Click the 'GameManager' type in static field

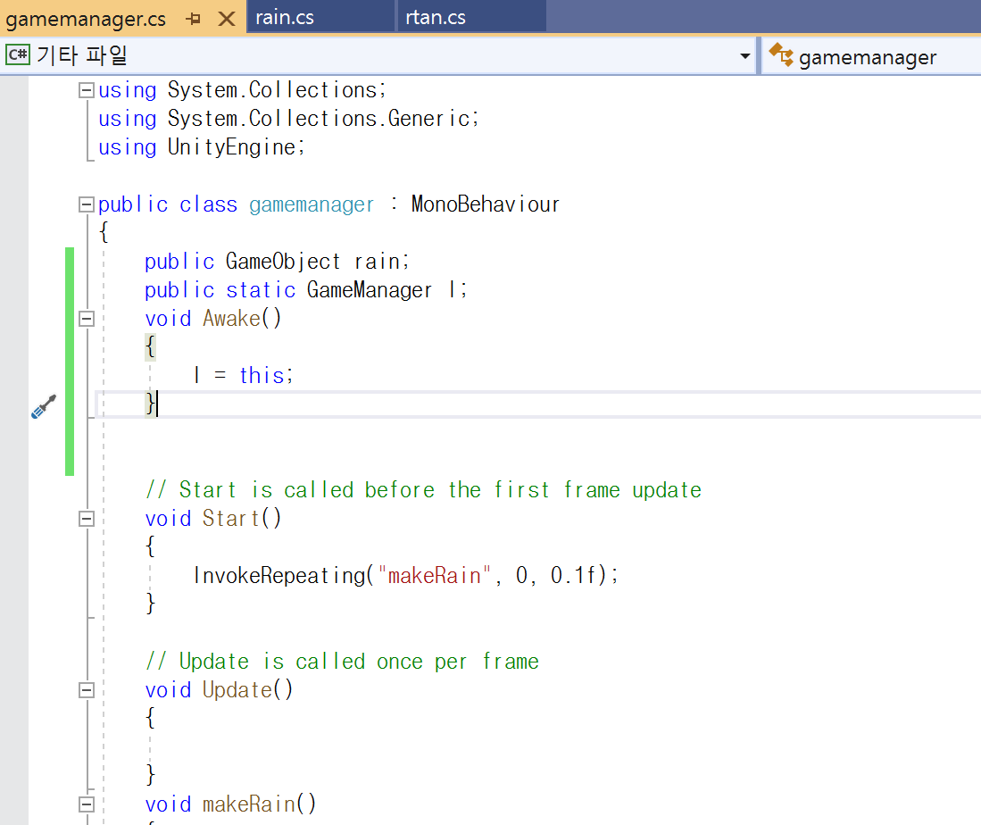pos(370,290)
